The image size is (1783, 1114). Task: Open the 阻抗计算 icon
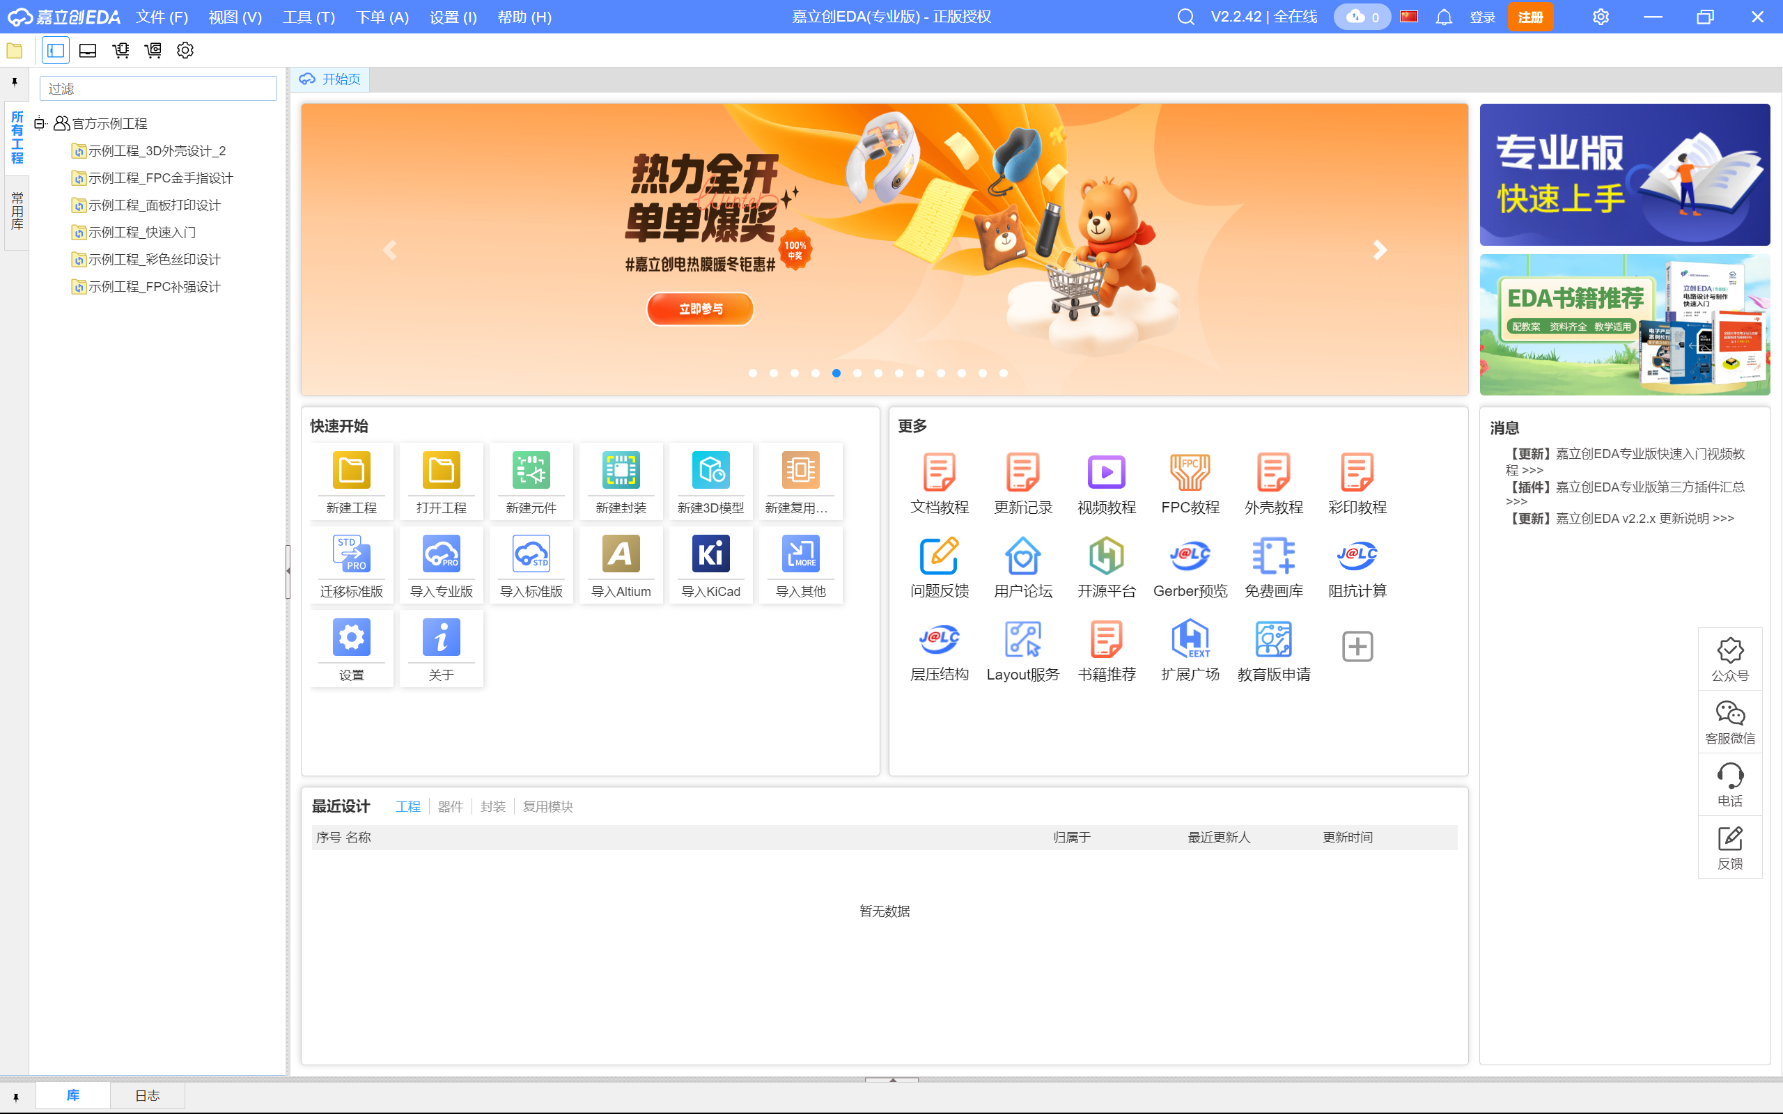tap(1357, 556)
